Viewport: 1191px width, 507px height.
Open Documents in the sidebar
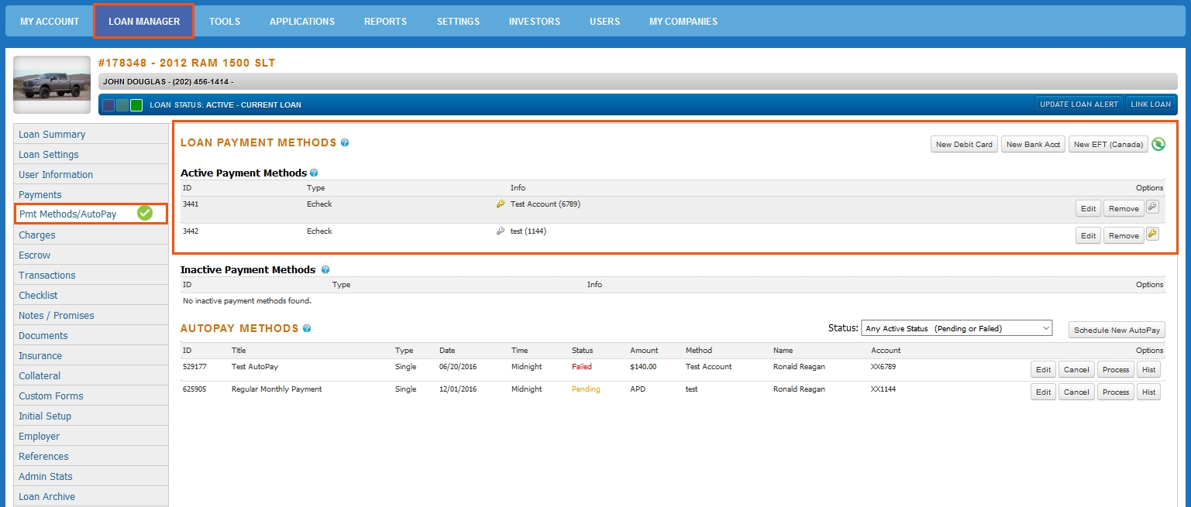pos(91,335)
